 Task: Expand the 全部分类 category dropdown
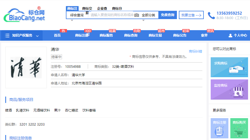pyautogui.click(x=148, y=15)
